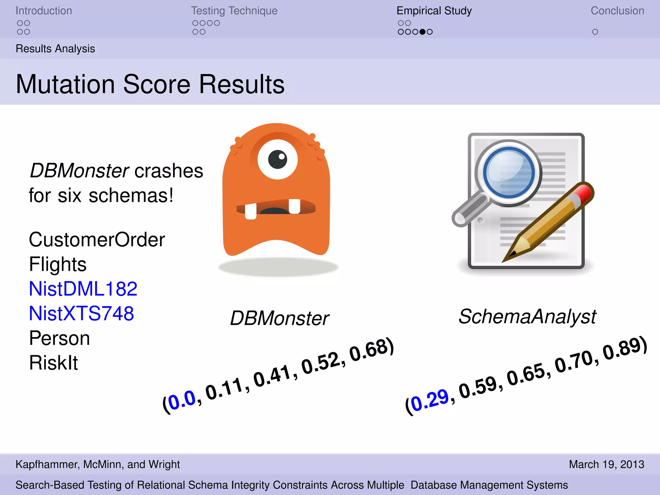Viewport: 660px width, 495px height.
Task: Click the 0.65 SchemaAnalyst score value
Action: (x=526, y=374)
